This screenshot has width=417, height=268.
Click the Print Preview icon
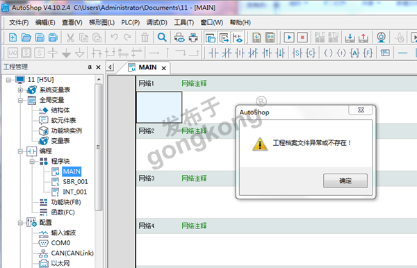pos(179,37)
